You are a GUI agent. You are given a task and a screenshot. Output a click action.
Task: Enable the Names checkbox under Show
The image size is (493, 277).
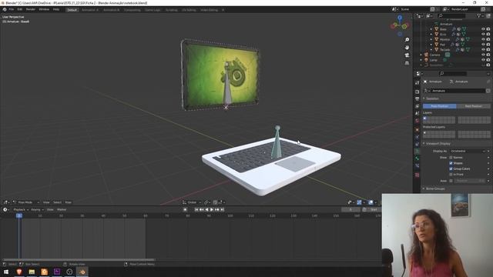451,158
